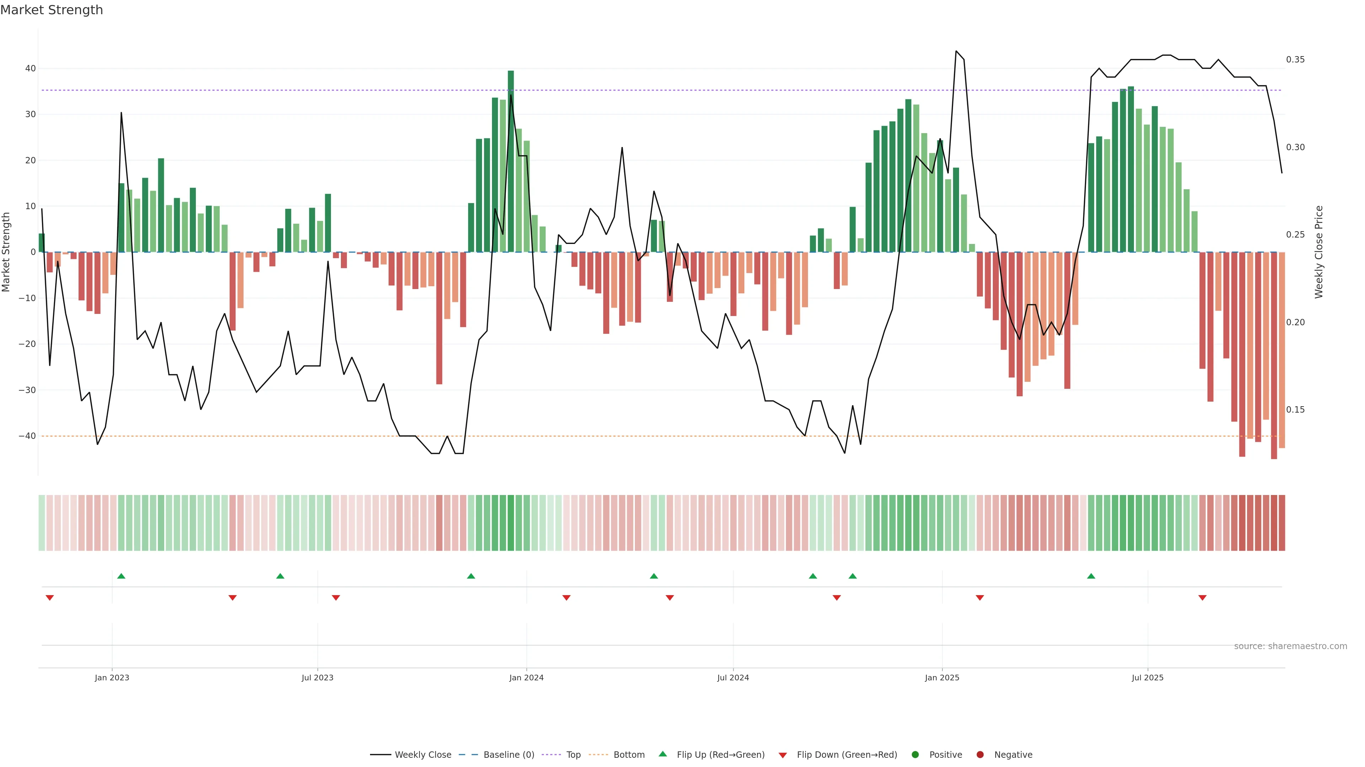Click the Jul 2025 x-axis label
The width and height of the screenshot is (1365, 767).
pos(1147,678)
